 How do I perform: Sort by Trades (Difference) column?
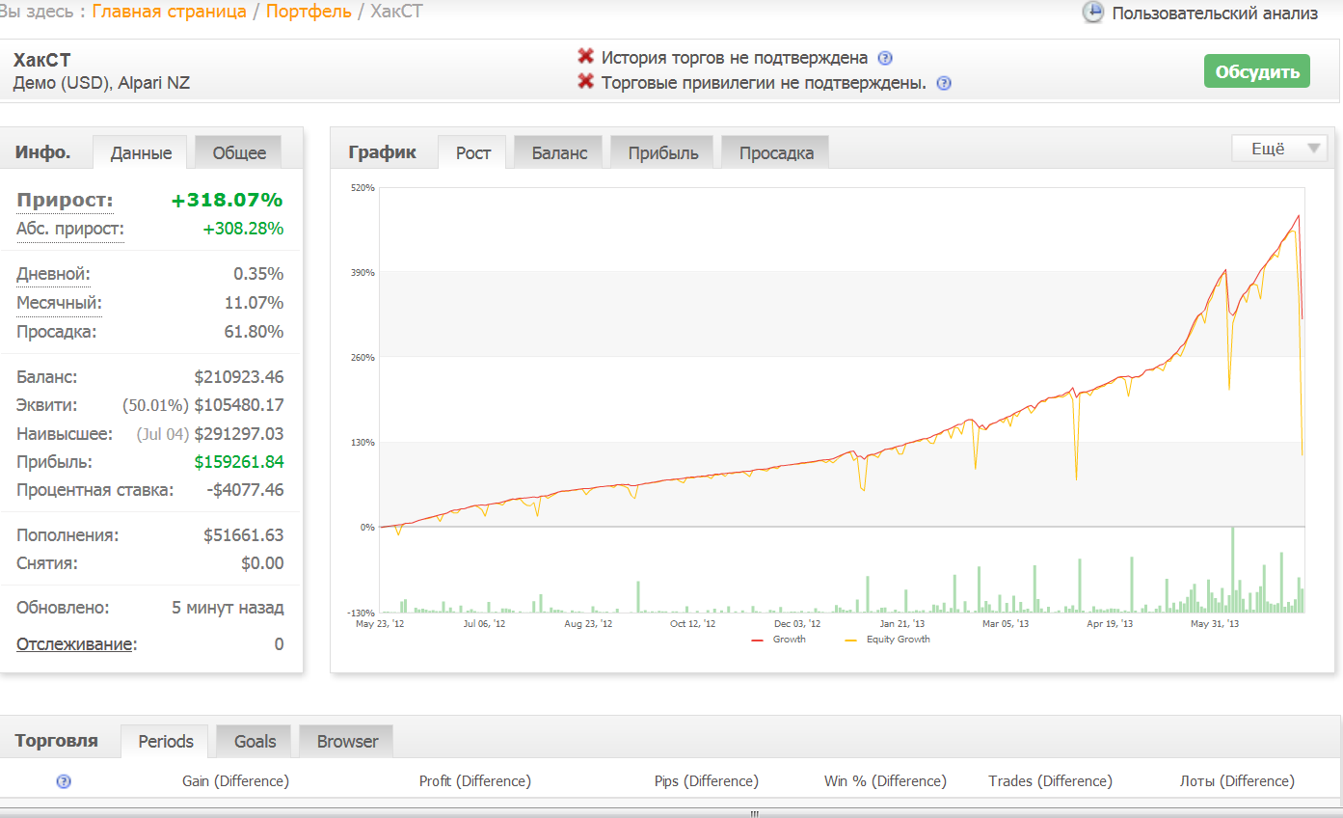[x=1050, y=781]
